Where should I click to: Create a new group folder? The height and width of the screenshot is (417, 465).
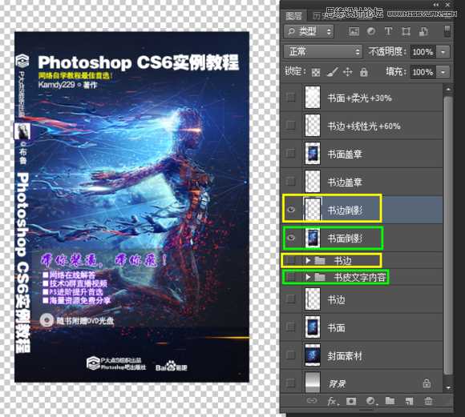(x=390, y=401)
